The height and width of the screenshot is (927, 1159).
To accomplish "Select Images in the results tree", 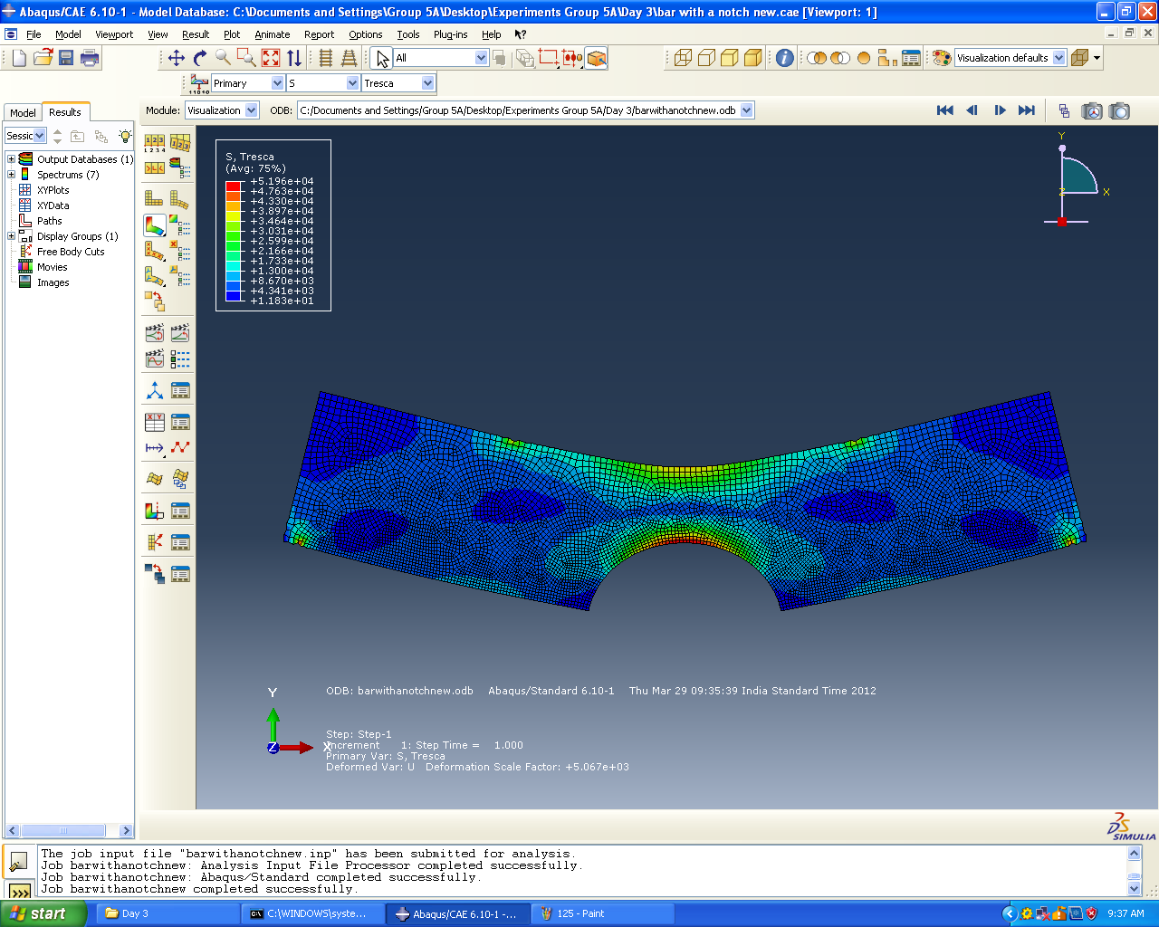I will (53, 282).
